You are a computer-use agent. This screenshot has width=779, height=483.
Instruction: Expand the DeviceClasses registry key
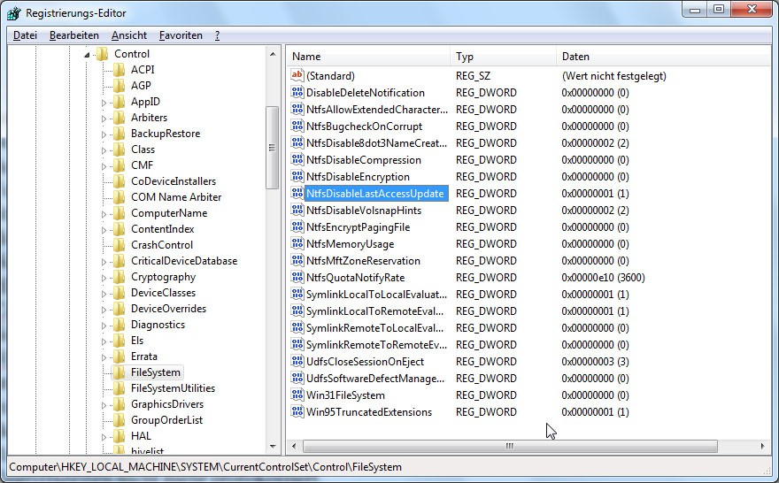click(x=104, y=294)
